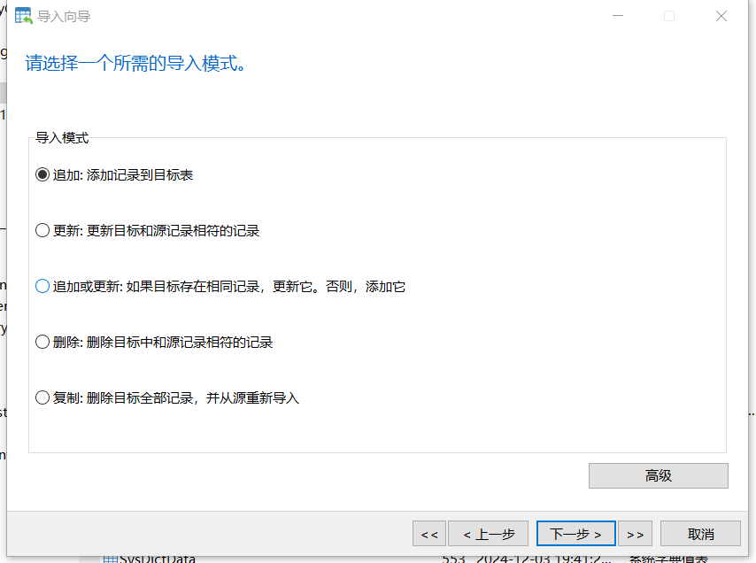Maximize the import wizard window
The height and width of the screenshot is (563, 756).
668,16
